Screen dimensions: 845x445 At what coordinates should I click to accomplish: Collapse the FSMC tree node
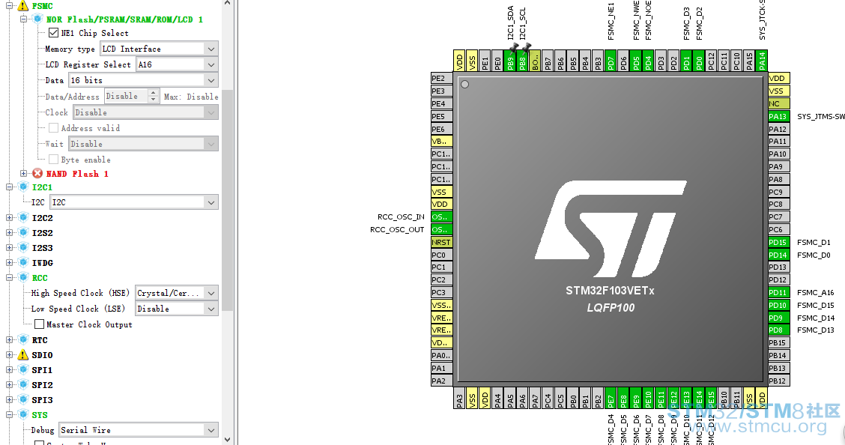pos(9,6)
